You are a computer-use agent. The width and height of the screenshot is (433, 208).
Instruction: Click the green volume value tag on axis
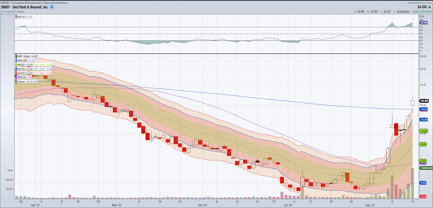426,168
